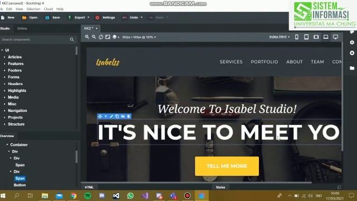Viewport: 357px width, 201px height.
Task: Click the move handle on selected element
Action: coord(100,117)
